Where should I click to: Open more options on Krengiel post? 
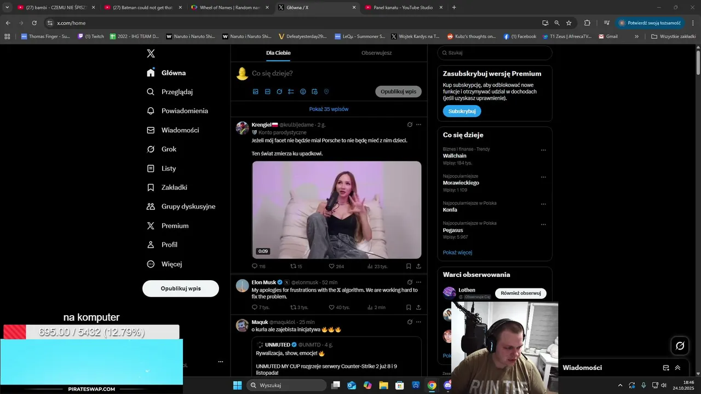[x=418, y=125]
